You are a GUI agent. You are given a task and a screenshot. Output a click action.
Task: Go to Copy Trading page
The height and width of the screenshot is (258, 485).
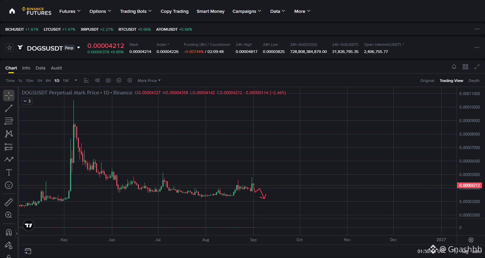click(x=175, y=11)
